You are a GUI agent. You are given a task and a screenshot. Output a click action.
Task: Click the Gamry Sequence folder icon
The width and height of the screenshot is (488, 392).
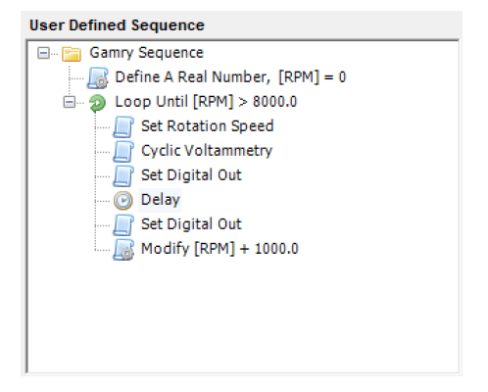pyautogui.click(x=72, y=53)
